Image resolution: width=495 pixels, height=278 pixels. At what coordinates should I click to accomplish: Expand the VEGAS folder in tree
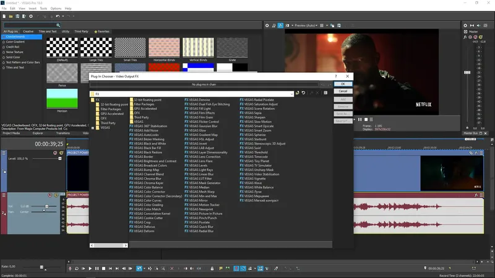[93, 128]
